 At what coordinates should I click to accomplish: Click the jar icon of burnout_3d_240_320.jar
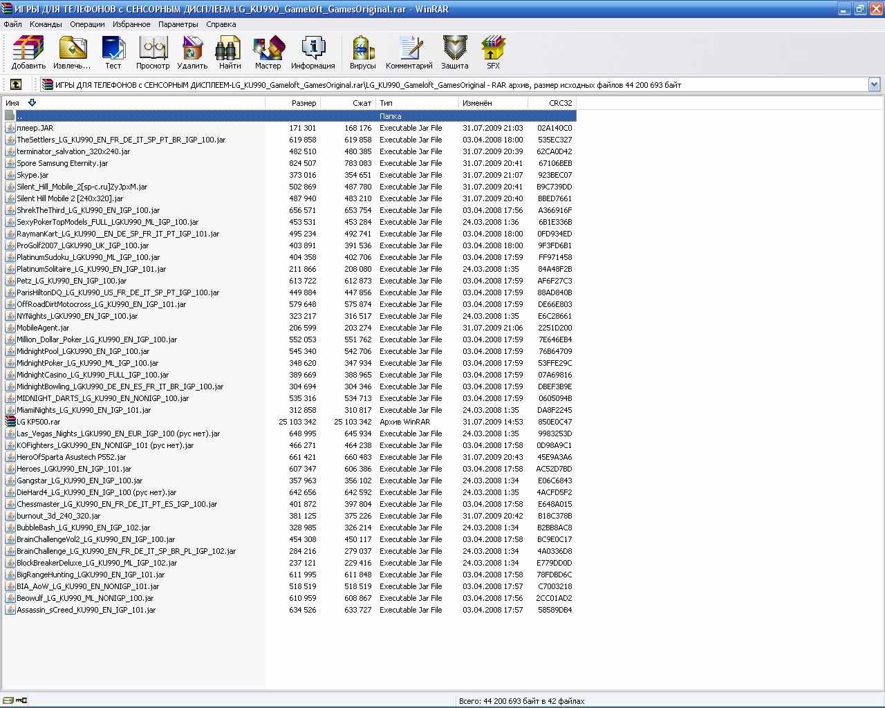pyautogui.click(x=10, y=516)
